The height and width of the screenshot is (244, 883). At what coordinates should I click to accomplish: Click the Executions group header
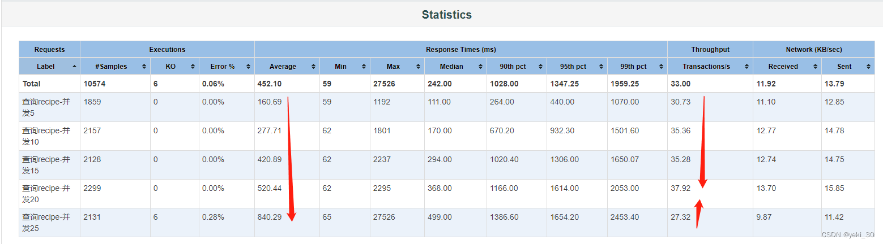pyautogui.click(x=167, y=50)
